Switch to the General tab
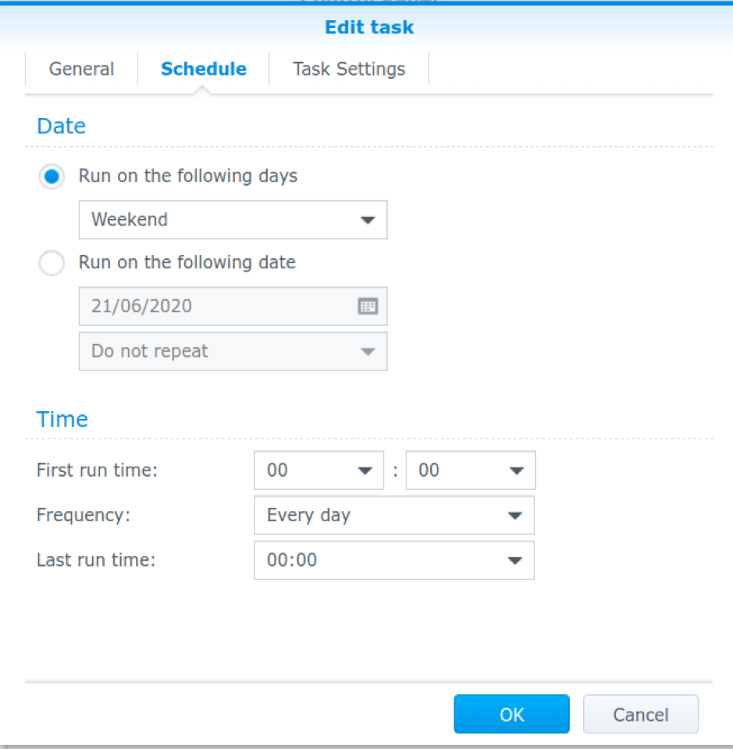This screenshot has width=733, height=749. (x=81, y=69)
